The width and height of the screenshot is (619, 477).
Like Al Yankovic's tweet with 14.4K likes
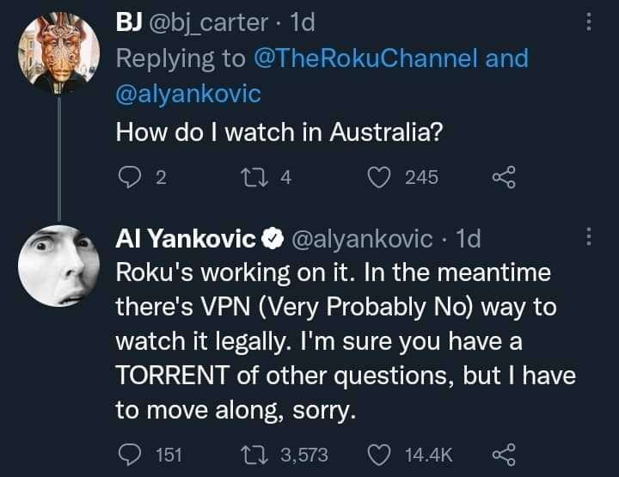[x=380, y=455]
